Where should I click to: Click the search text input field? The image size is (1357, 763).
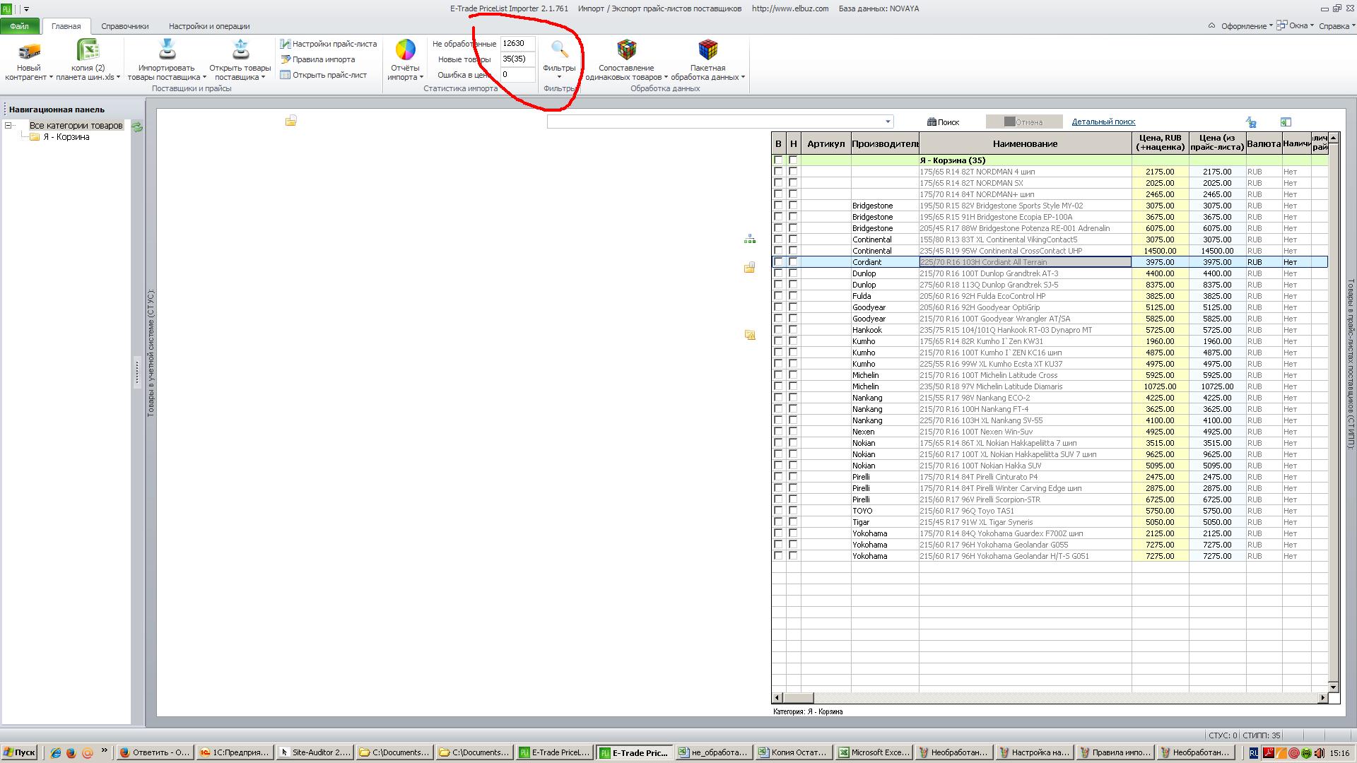715,122
